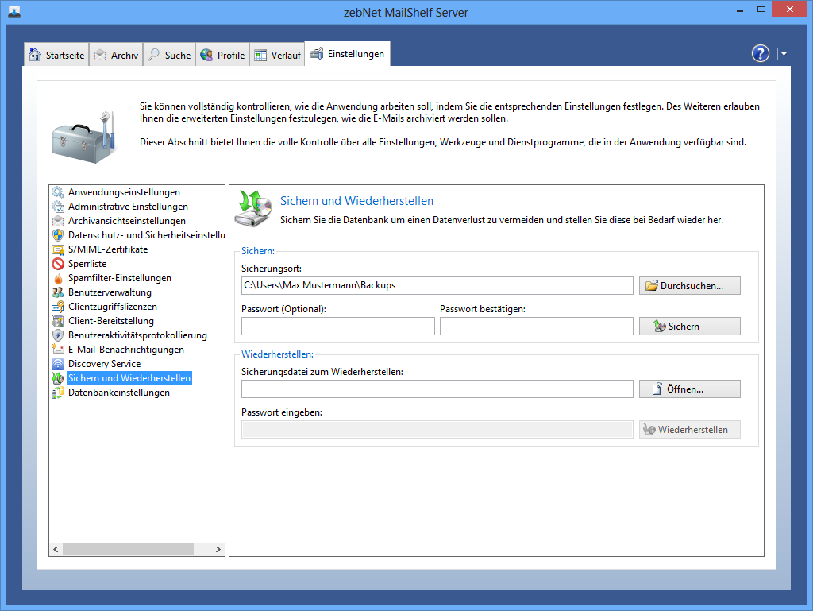Click the Sperrliste prohibited sign icon

[x=58, y=264]
